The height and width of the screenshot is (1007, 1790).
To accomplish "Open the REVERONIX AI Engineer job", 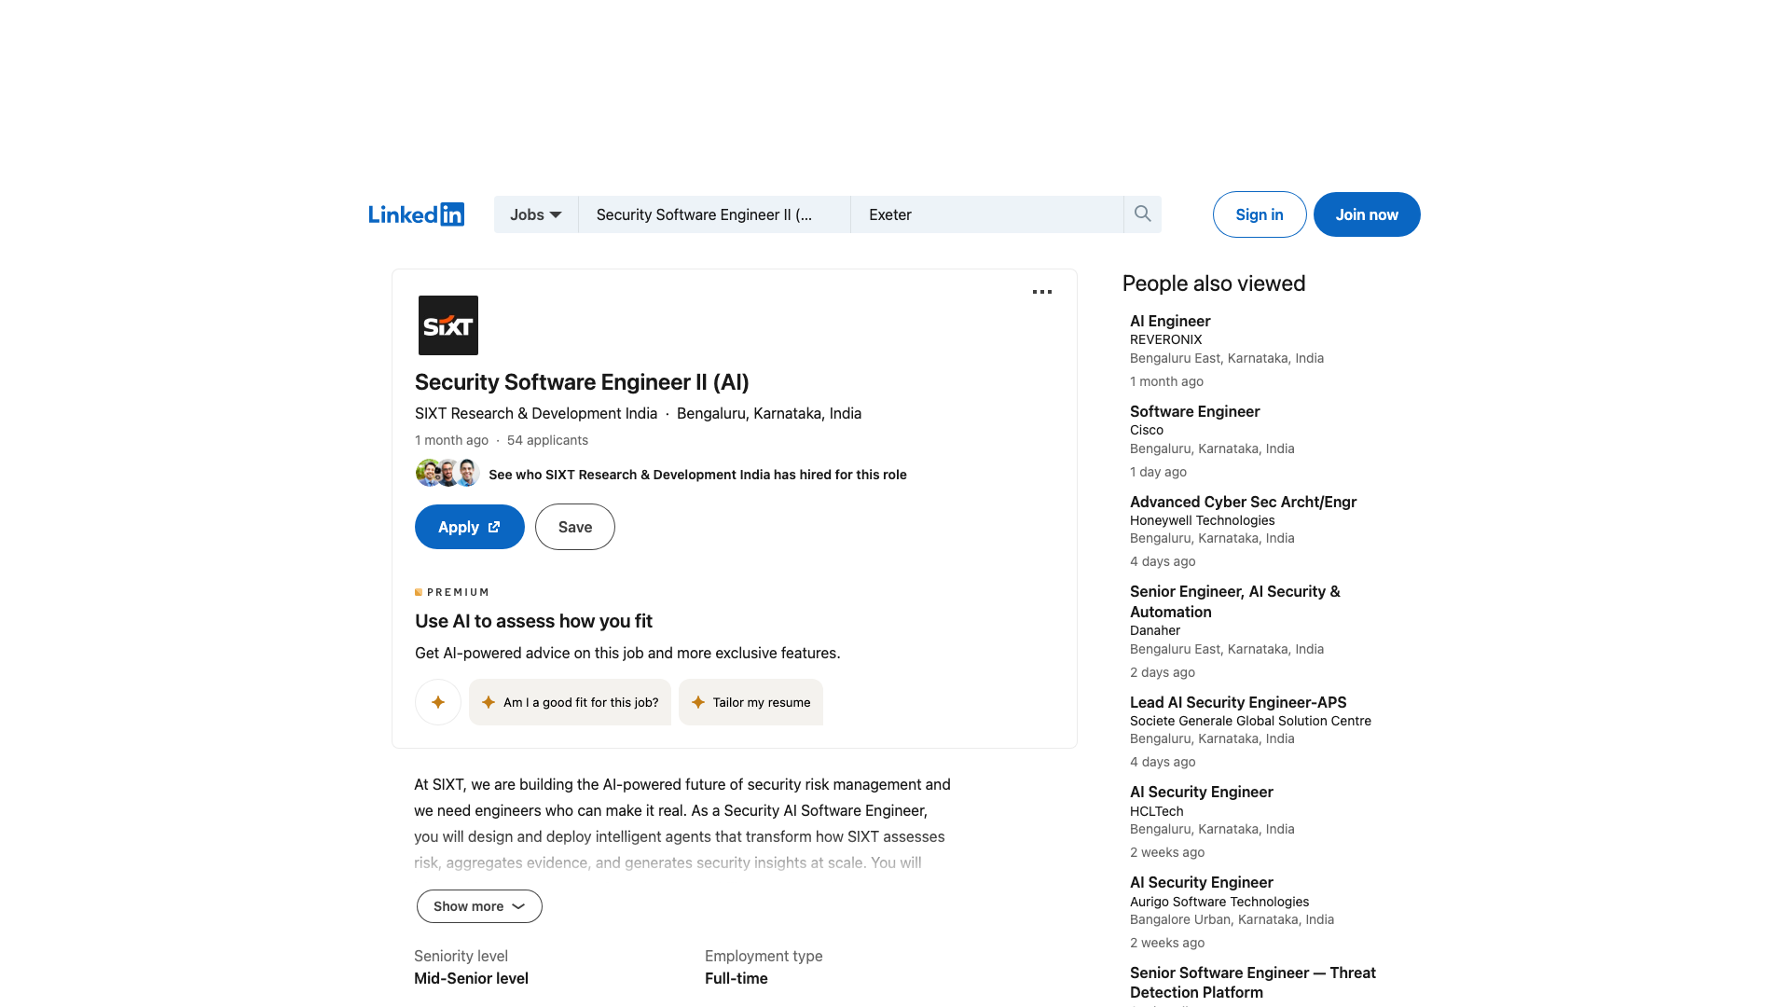I will click(x=1170, y=321).
